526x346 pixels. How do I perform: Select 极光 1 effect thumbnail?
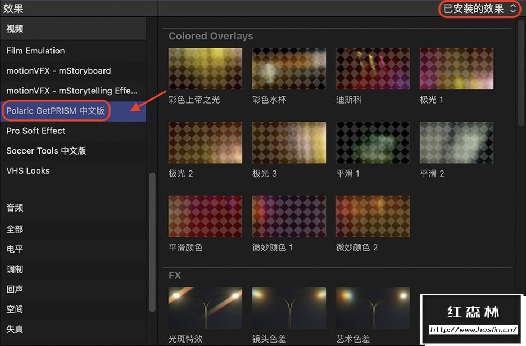tap(456, 69)
